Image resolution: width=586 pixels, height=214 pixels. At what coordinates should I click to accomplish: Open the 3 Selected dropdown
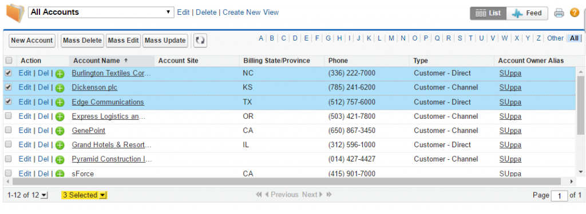103,195
